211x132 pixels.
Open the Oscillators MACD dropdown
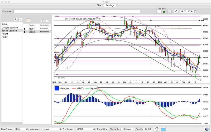(85, 129)
